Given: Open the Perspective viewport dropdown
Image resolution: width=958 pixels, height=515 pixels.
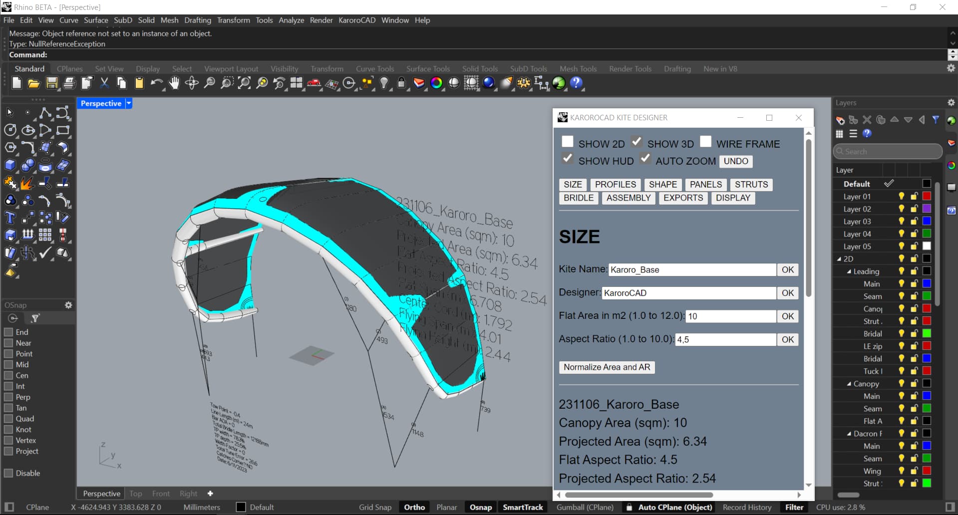Looking at the screenshot, I should pyautogui.click(x=128, y=103).
